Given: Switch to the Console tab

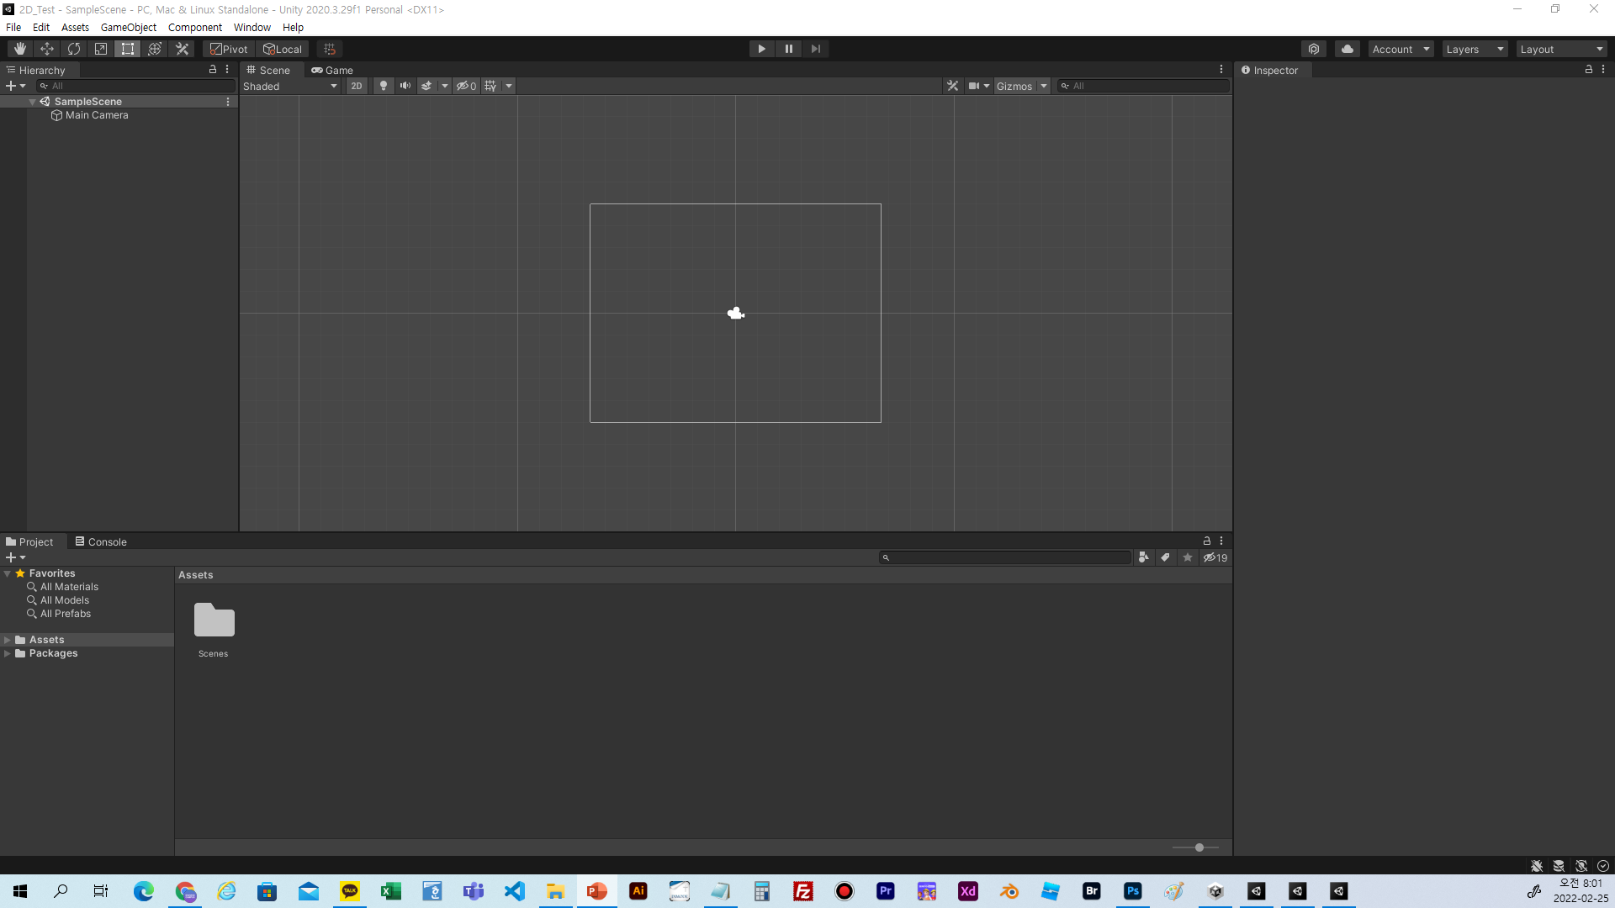Looking at the screenshot, I should pos(101,541).
